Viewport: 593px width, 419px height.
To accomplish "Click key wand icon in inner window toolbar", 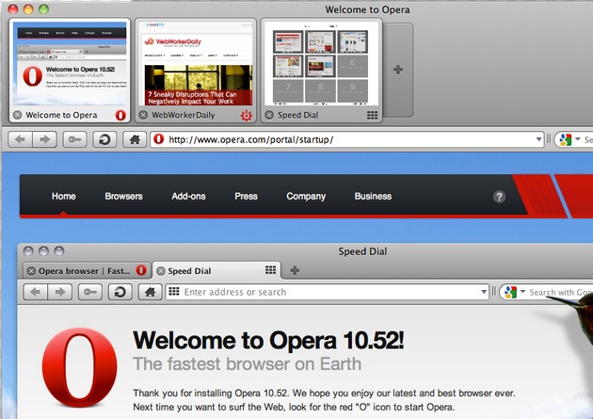I will tap(90, 292).
